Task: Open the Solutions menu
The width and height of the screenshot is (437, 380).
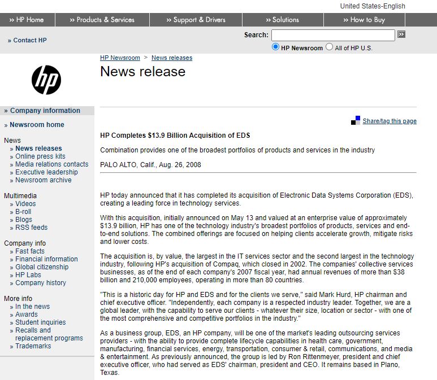Action: [283, 20]
